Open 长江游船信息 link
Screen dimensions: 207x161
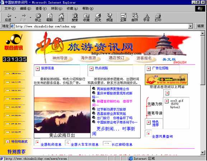pos(122,145)
